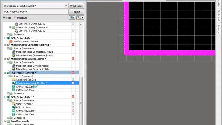This screenshot has height=125, width=222.
Task: Click the Miscellaneous Connectors.LibPkg package icon
Action: (x=8, y=45)
